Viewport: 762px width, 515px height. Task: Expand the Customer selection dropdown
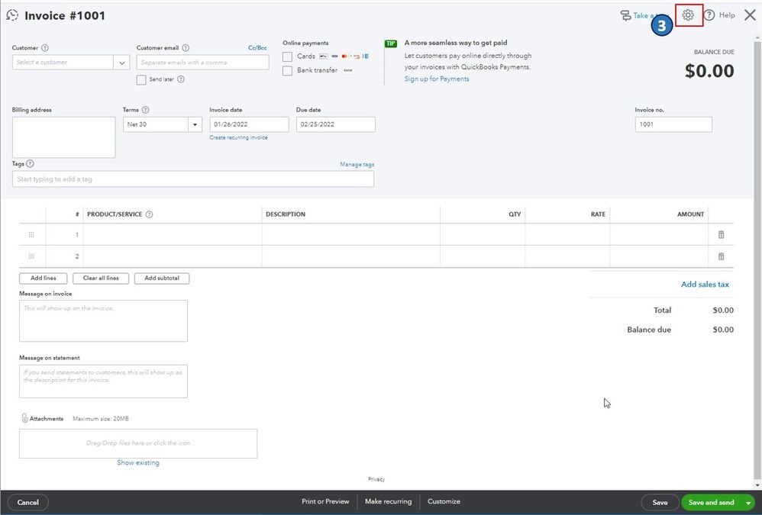pos(122,63)
